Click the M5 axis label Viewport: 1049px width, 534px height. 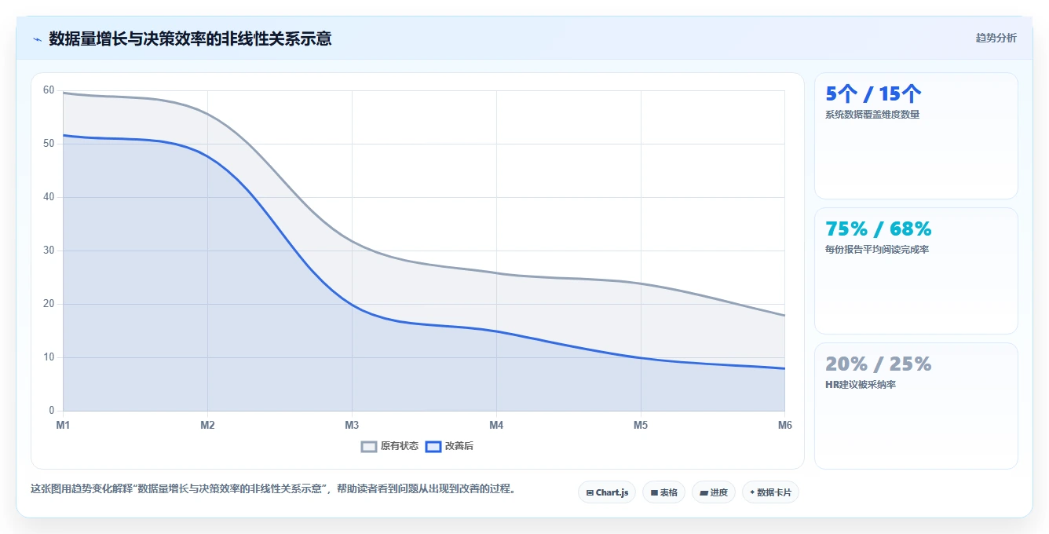641,426
